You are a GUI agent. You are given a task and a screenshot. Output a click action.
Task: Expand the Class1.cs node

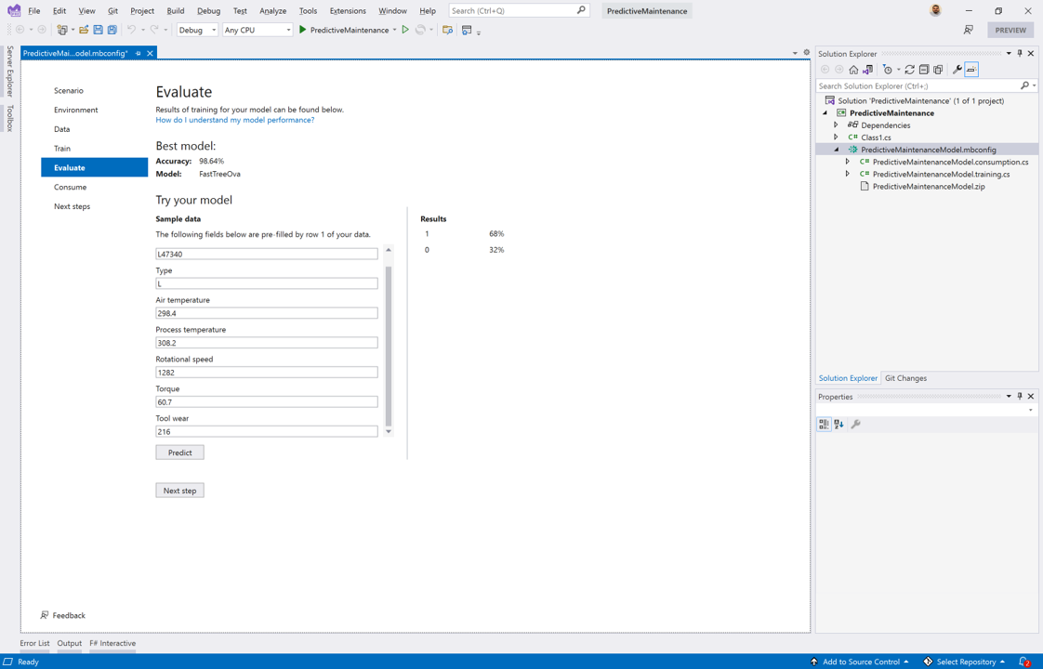coord(836,137)
